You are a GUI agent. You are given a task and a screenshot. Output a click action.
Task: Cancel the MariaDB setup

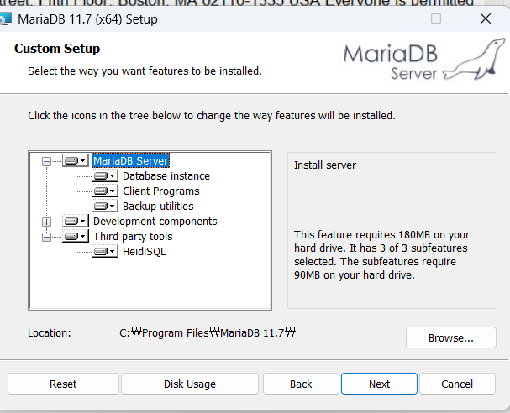click(x=457, y=384)
